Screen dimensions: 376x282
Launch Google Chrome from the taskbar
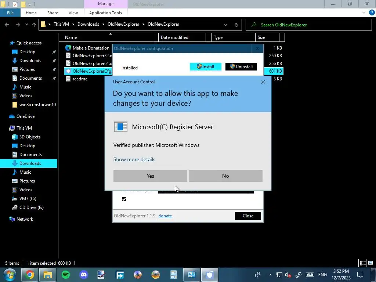click(x=30, y=275)
